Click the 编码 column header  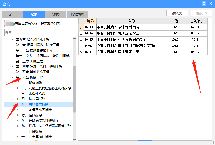coord(90,21)
